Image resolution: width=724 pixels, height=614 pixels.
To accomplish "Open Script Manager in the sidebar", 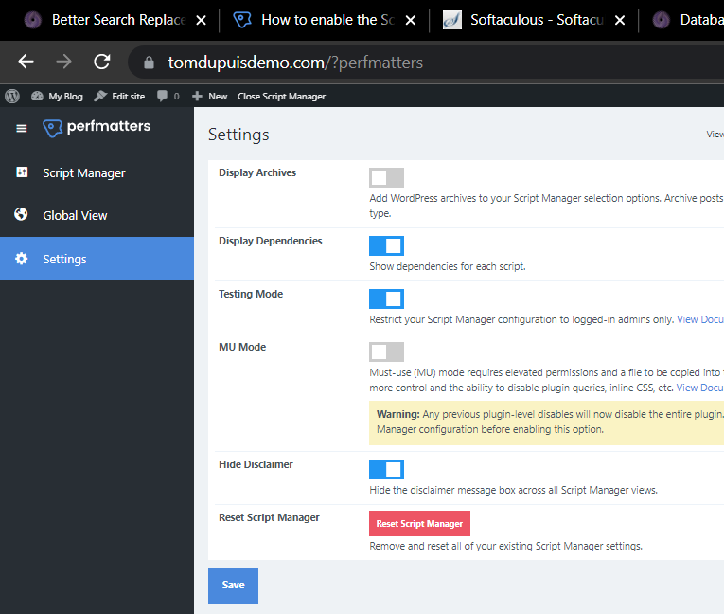I will click(x=83, y=173).
